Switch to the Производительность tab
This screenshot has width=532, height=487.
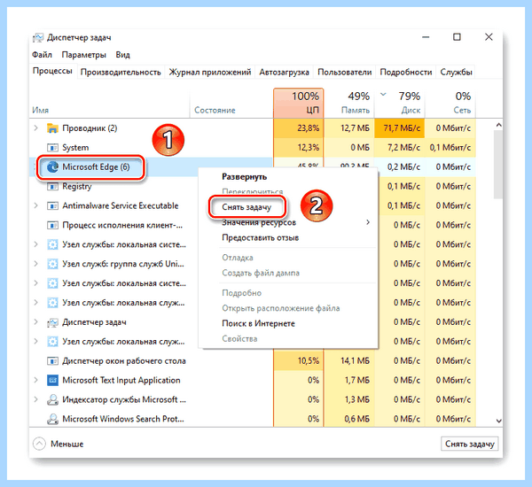click(121, 73)
